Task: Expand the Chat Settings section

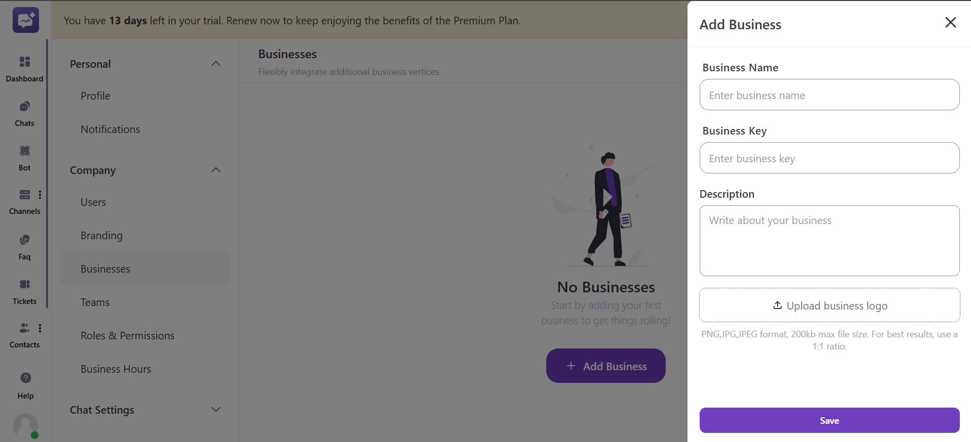Action: coord(216,410)
